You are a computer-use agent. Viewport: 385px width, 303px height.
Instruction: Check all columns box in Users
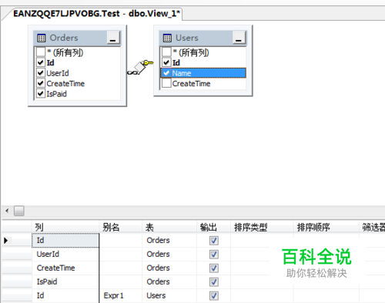point(166,52)
